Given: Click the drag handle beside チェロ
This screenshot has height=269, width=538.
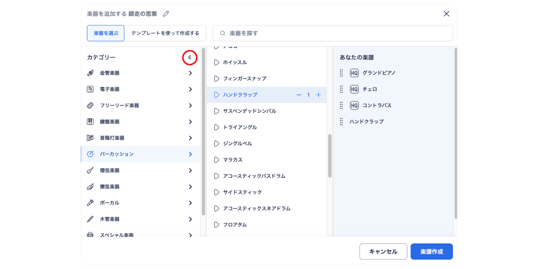Looking at the screenshot, I should tap(341, 89).
